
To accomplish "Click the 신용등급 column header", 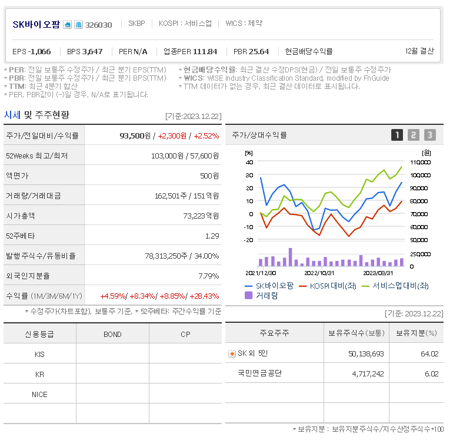I will tap(39, 334).
